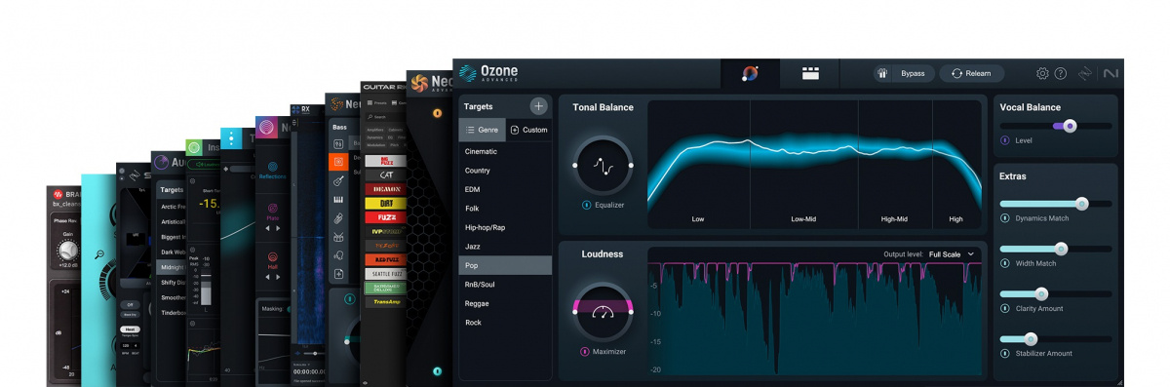Click the Native Instruments NI logo icon

[1111, 73]
